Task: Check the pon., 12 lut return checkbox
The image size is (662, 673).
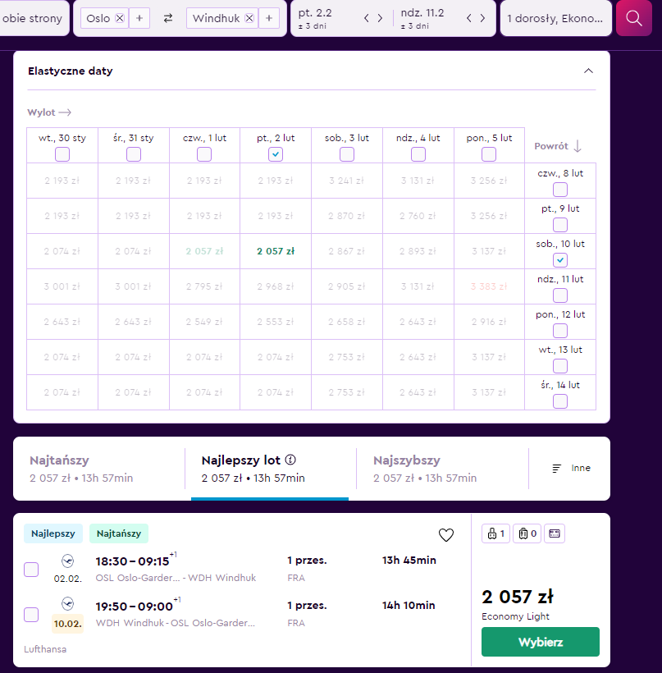Action: point(560,331)
